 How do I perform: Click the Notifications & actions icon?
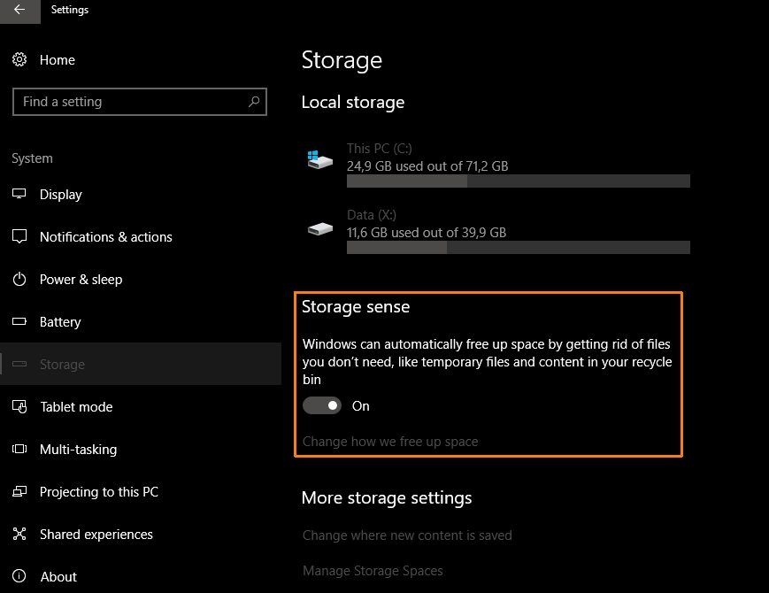click(x=19, y=237)
